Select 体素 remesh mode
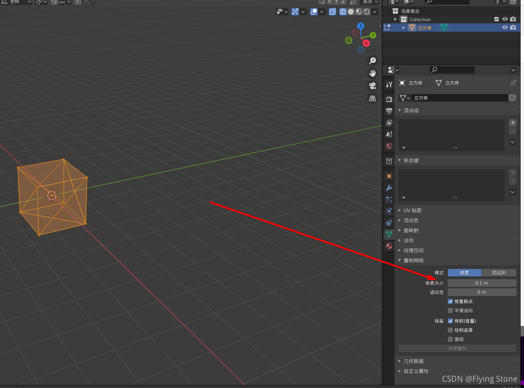The width and height of the screenshot is (524, 388). coord(464,273)
